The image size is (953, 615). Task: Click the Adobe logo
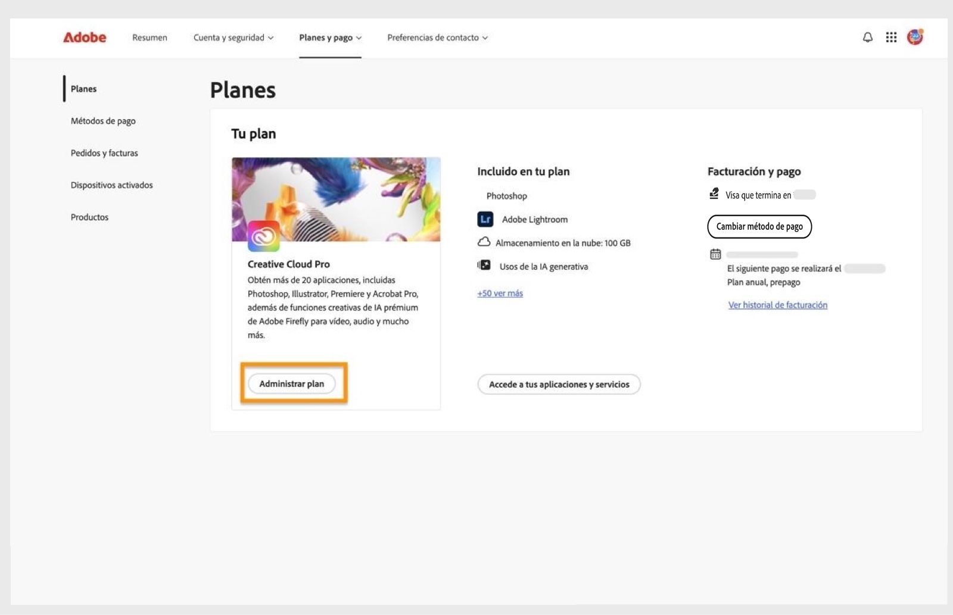click(x=85, y=38)
